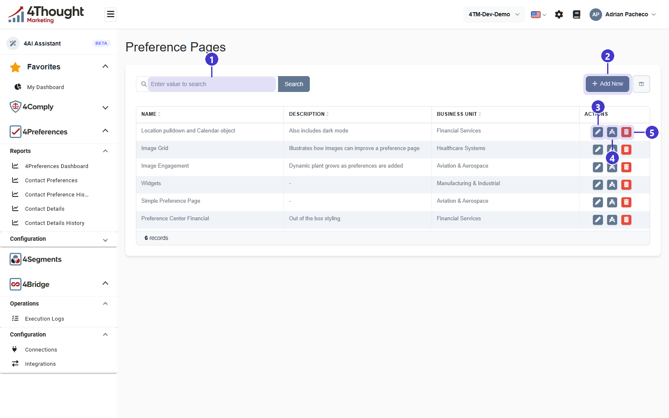The image size is (669, 418).
Task: Delete the Simple Preference Page row
Action: pos(626,202)
